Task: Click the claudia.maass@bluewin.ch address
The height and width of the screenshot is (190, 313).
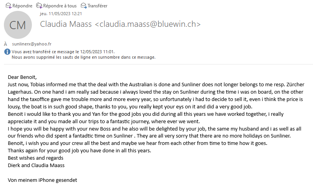Action: 148,24
